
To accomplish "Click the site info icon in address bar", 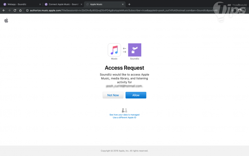I will pyautogui.click(x=27, y=10).
